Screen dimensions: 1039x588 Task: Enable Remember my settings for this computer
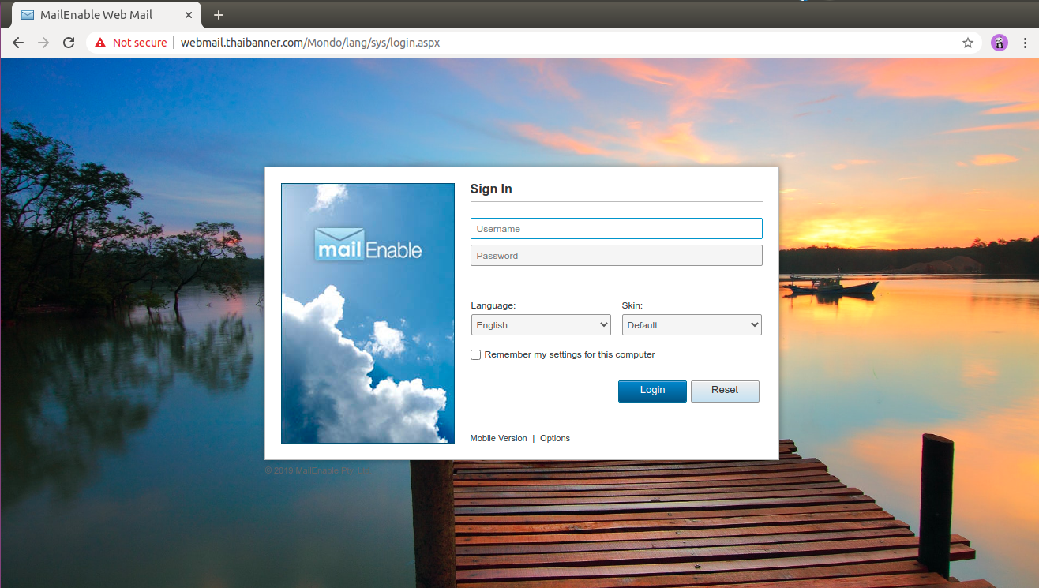(x=476, y=355)
